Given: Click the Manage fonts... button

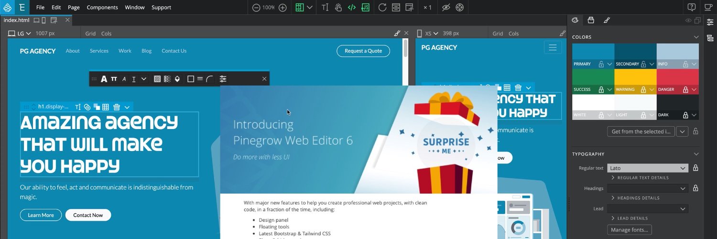Looking at the screenshot, I should [x=630, y=230].
